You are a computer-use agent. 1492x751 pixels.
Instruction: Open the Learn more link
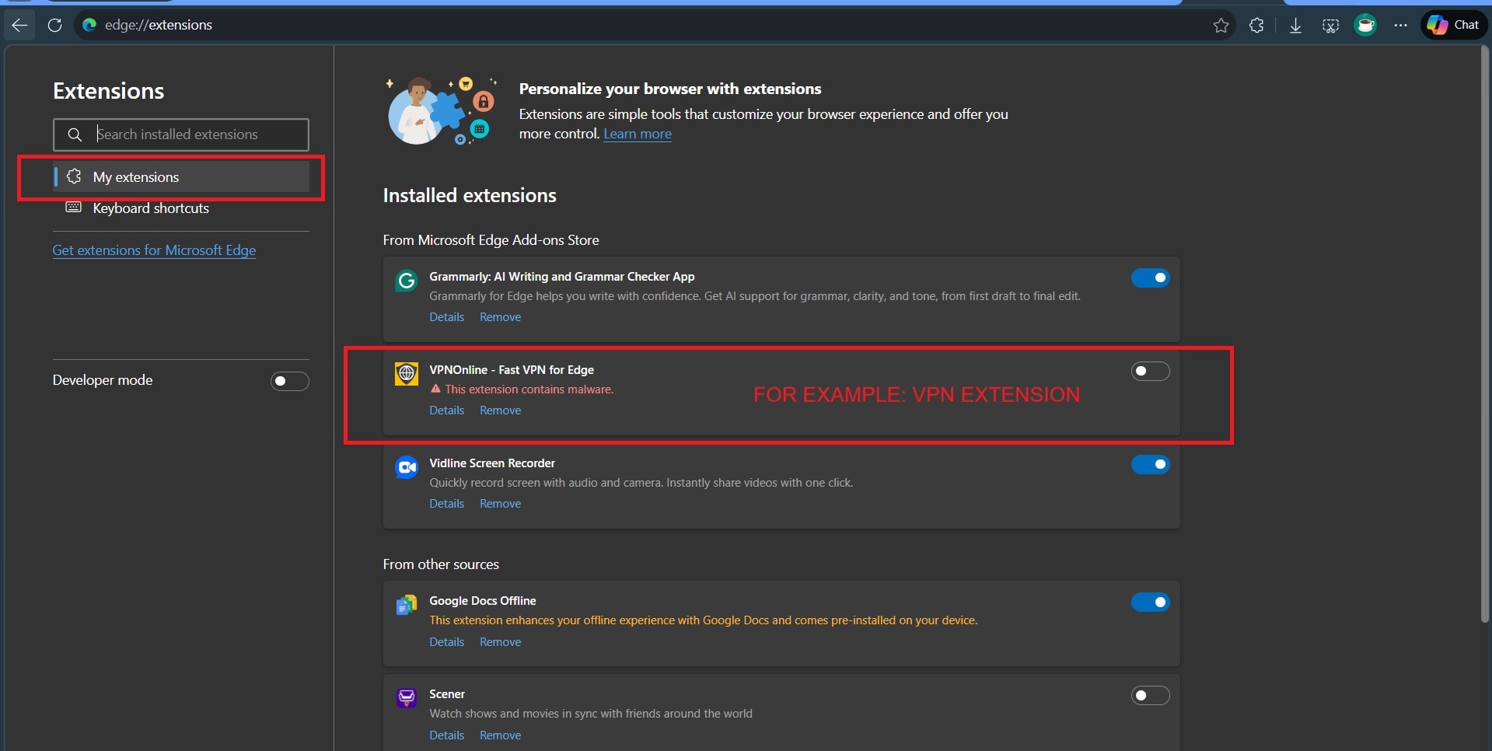[637, 134]
